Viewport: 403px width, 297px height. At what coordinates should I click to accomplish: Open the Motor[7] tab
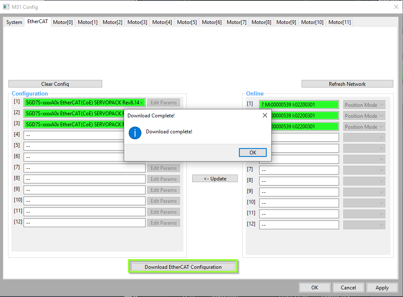click(x=236, y=22)
